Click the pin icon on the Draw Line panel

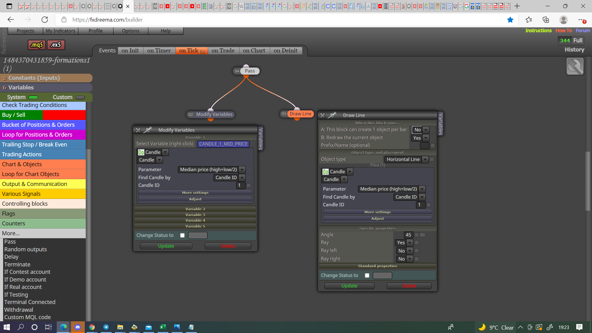pyautogui.click(x=332, y=115)
